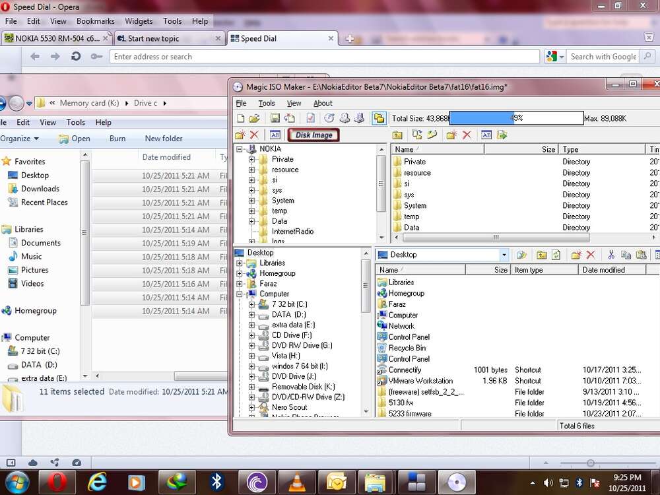The height and width of the screenshot is (495, 660).
Task: Click the add-to-image icon beside Desktop dropdown
Action: tap(521, 255)
